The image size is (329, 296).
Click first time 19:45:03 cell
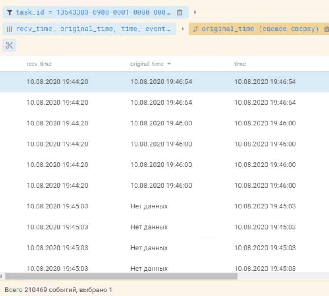(x=265, y=206)
